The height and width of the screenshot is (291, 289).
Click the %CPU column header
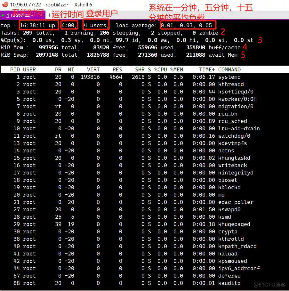point(161,69)
